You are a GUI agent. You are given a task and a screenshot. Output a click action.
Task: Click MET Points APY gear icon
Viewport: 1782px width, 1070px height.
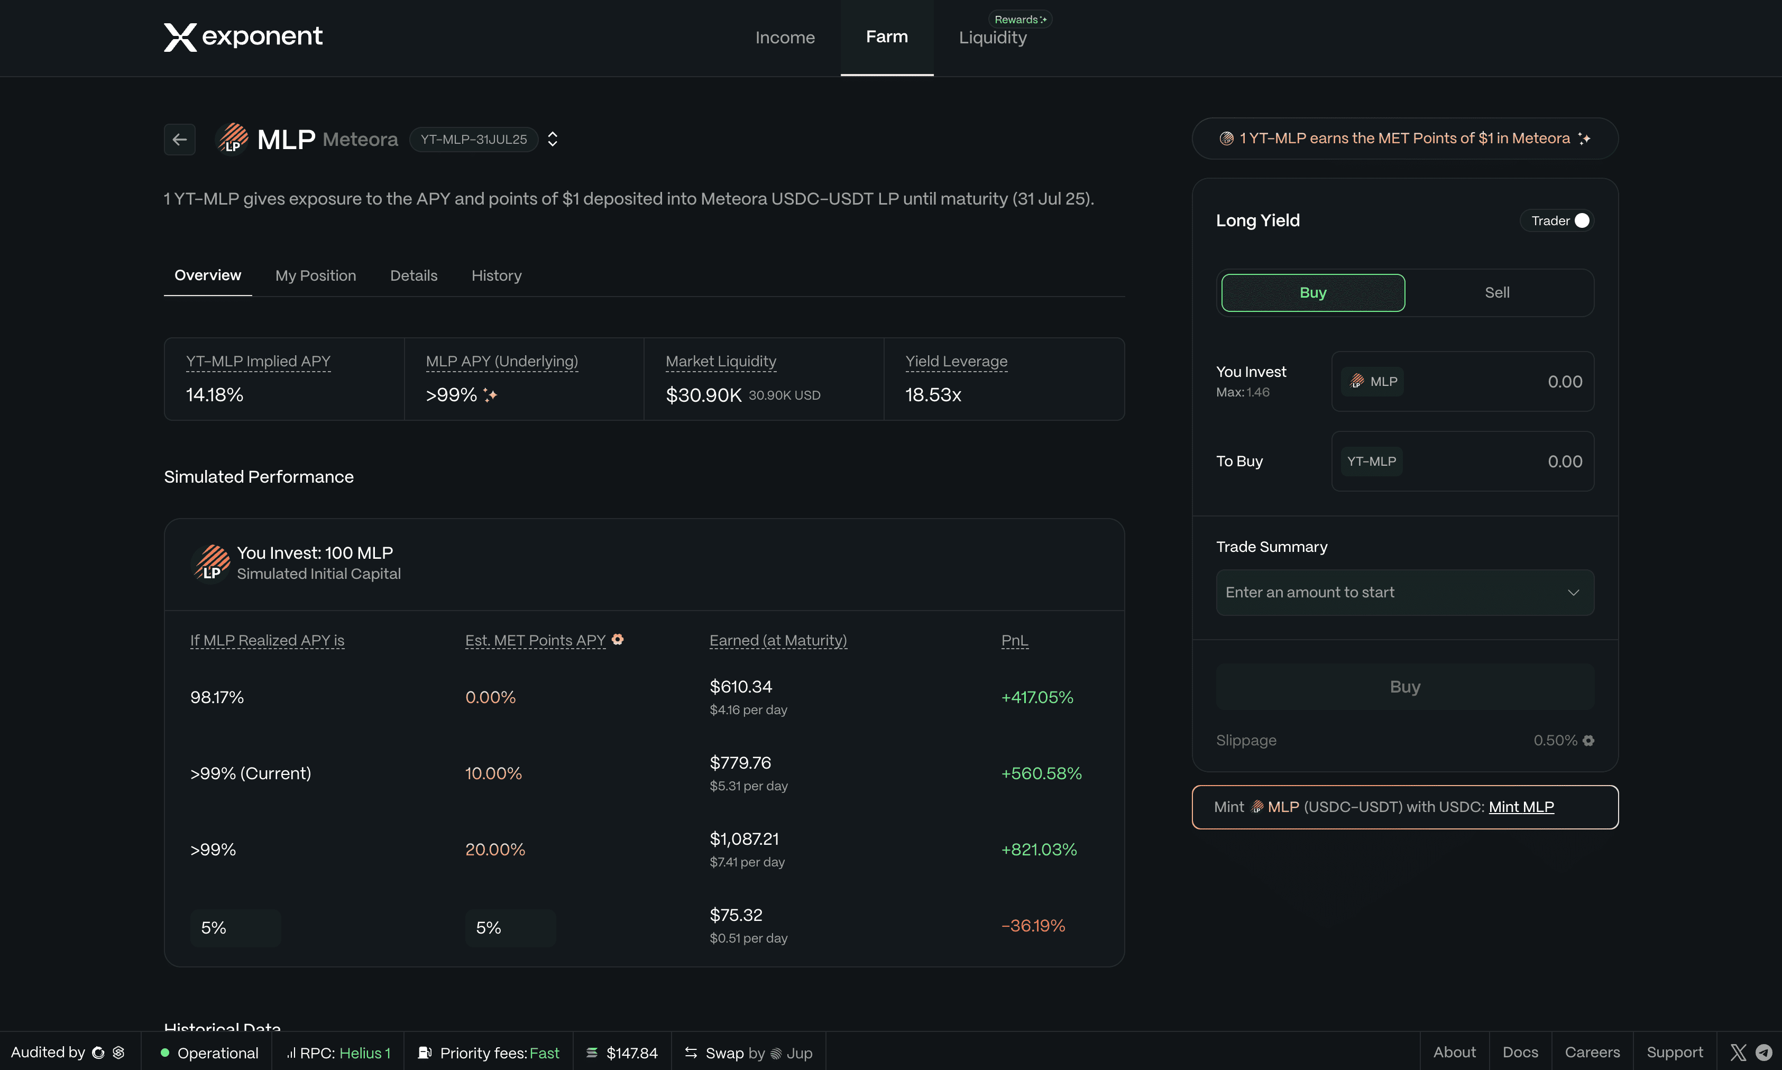click(x=617, y=640)
